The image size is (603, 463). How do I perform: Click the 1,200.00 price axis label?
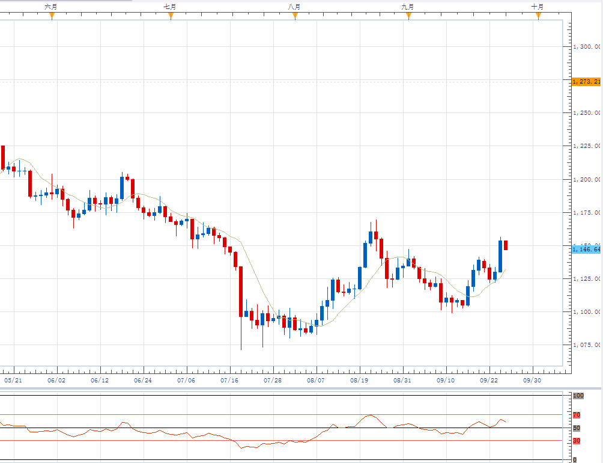[586, 179]
